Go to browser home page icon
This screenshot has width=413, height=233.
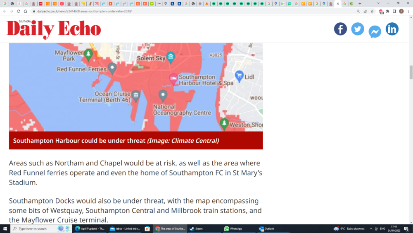pos(25,11)
